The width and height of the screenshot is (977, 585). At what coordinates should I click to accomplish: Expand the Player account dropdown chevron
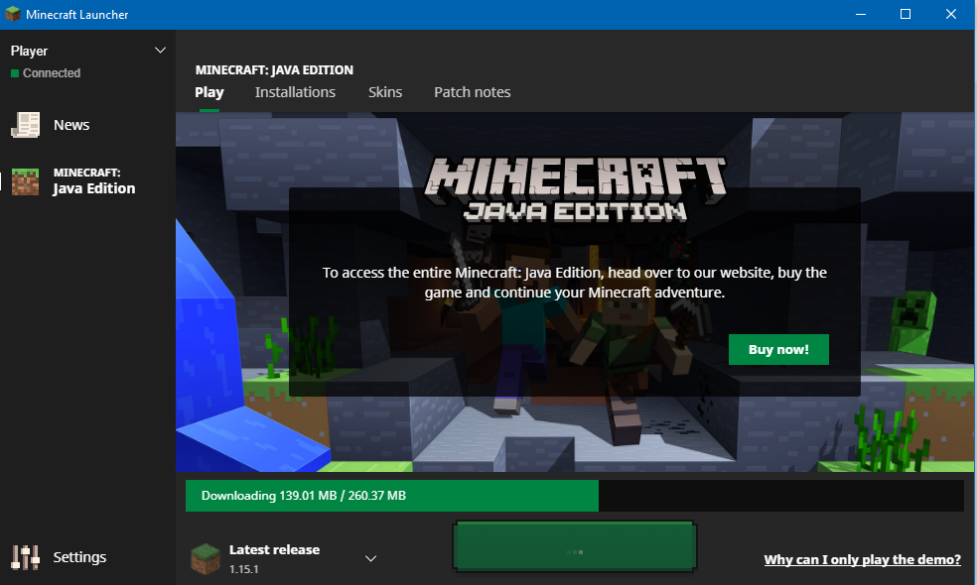point(161,51)
